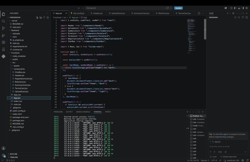Refresh the FINCOACHAI explorer tree
Viewport: 250px width, 162px height.
(x=44, y=18)
